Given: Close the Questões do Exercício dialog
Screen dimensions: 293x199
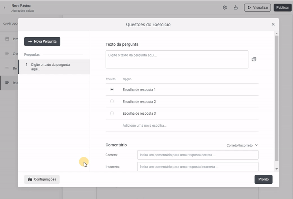Looking at the screenshot, I should coord(273,24).
